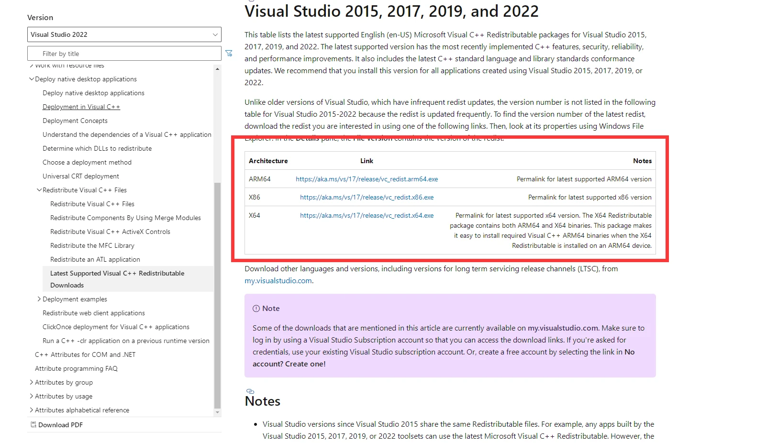
Task: Open the X64 vc_redist.x64.exe link
Action: [x=367, y=215]
